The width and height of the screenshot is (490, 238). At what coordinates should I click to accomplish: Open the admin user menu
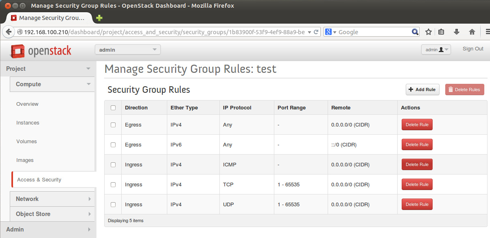436,49
